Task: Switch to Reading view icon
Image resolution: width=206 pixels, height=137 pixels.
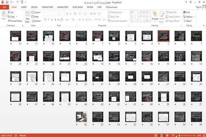Action: pyautogui.click(x=167, y=135)
